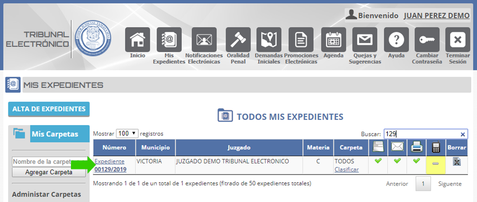Click the Cambiar Contraseña key icon

[x=427, y=40]
